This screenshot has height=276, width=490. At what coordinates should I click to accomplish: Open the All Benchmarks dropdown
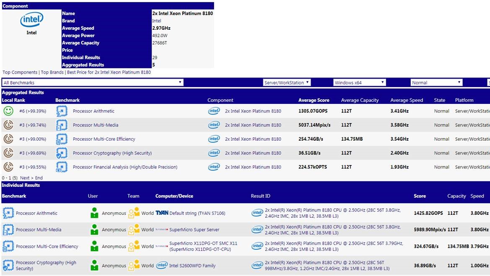[x=93, y=83]
